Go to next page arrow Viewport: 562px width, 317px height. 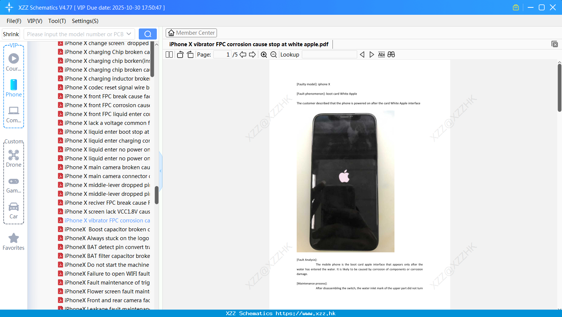point(252,55)
